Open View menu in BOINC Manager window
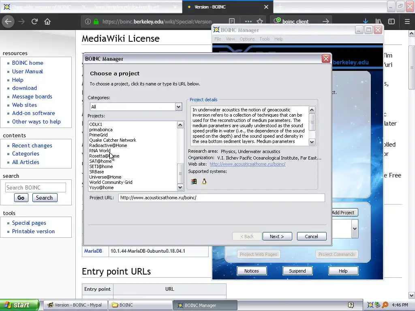The width and height of the screenshot is (415, 311). point(230,39)
